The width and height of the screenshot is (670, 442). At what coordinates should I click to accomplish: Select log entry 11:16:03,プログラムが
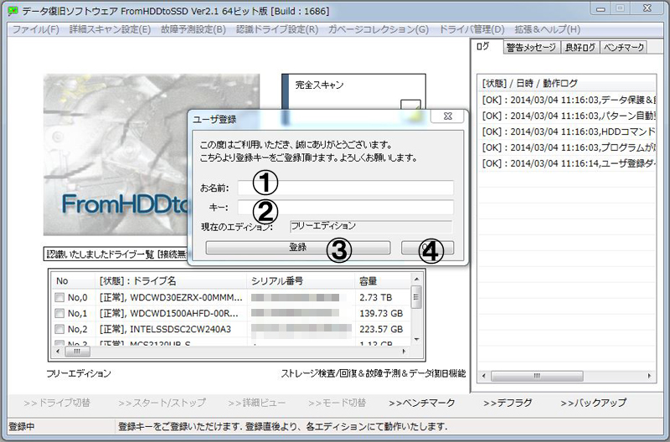coord(568,147)
